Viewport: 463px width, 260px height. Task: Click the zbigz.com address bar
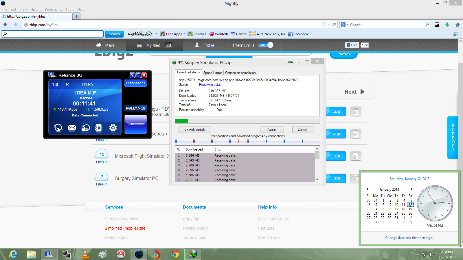174,25
